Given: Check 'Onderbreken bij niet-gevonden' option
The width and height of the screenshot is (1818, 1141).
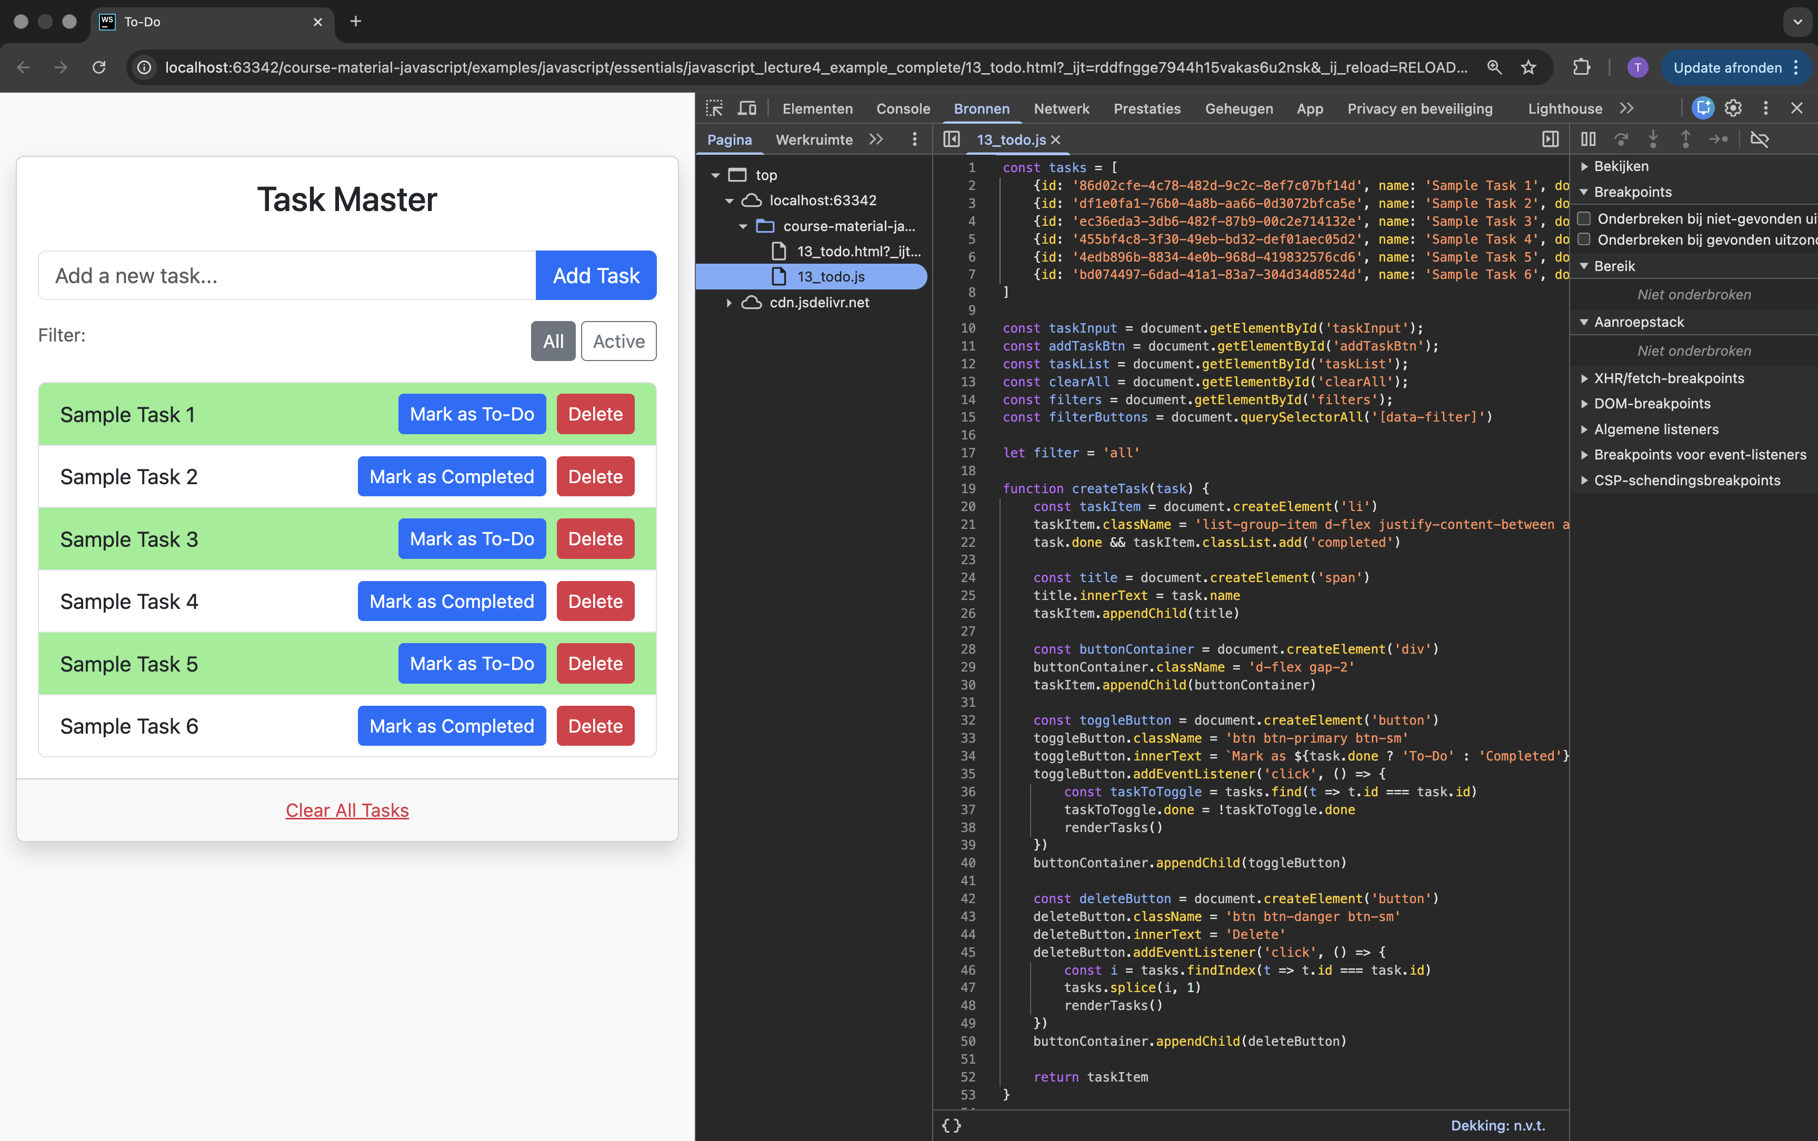Looking at the screenshot, I should pos(1585,218).
